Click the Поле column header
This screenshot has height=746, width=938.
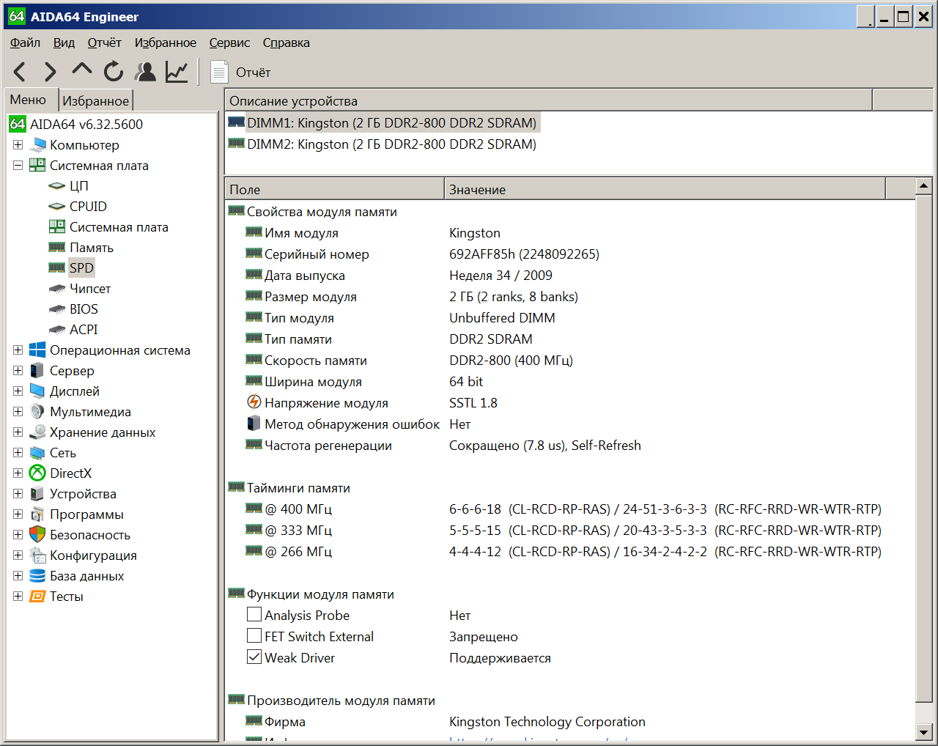(x=334, y=189)
